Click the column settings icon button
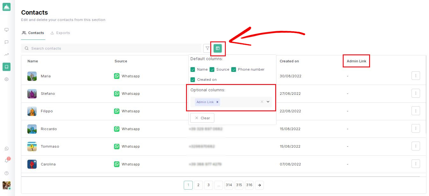The image size is (429, 196). point(218,48)
